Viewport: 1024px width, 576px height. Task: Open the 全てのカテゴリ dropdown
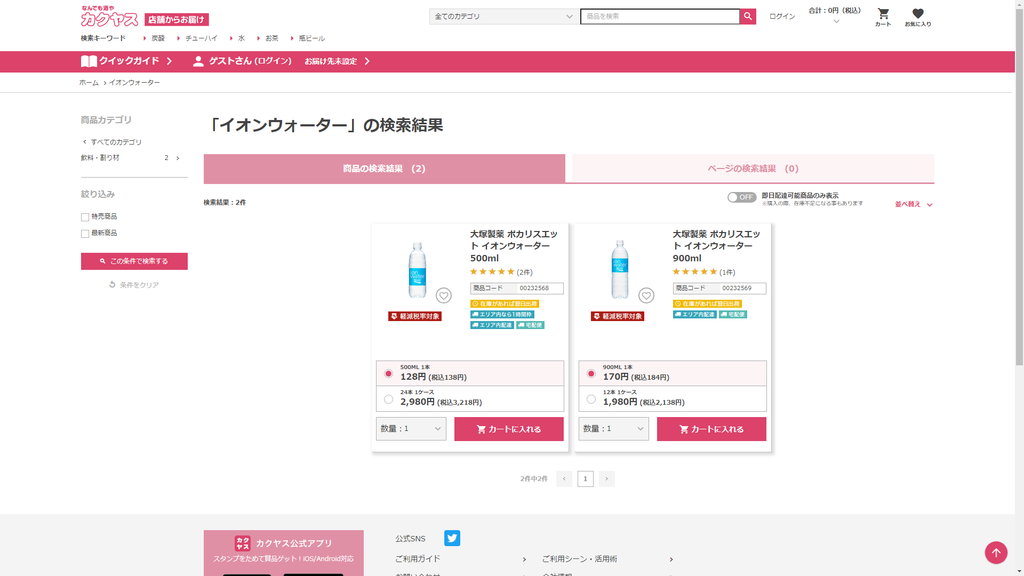pyautogui.click(x=503, y=17)
